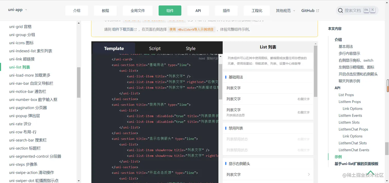Open uni-load-more 加载更多 in sidebar

30,75
